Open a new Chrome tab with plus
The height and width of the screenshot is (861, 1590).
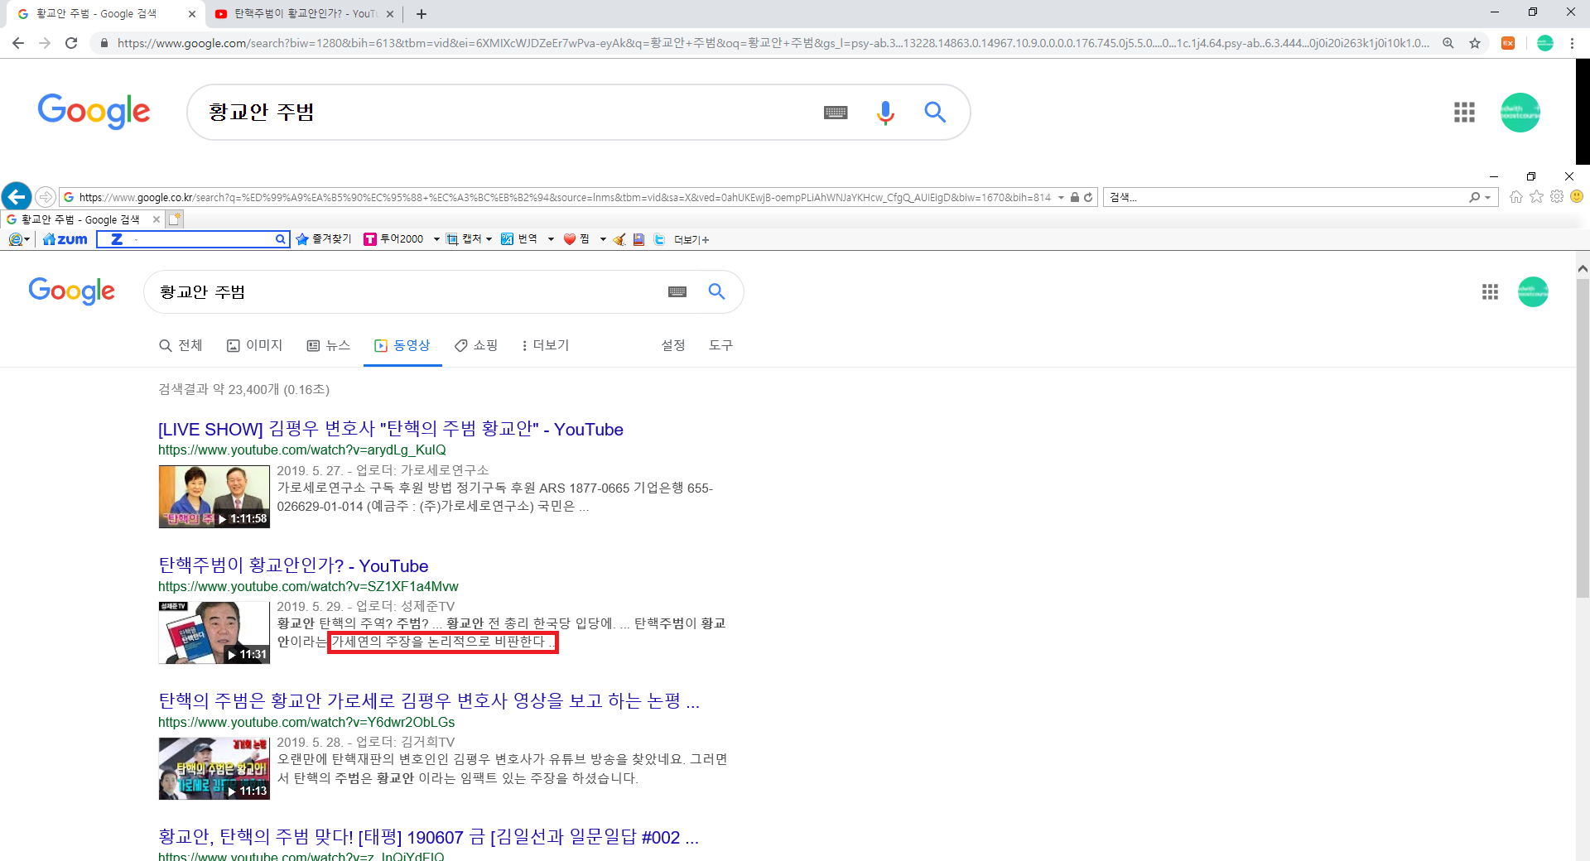click(422, 14)
